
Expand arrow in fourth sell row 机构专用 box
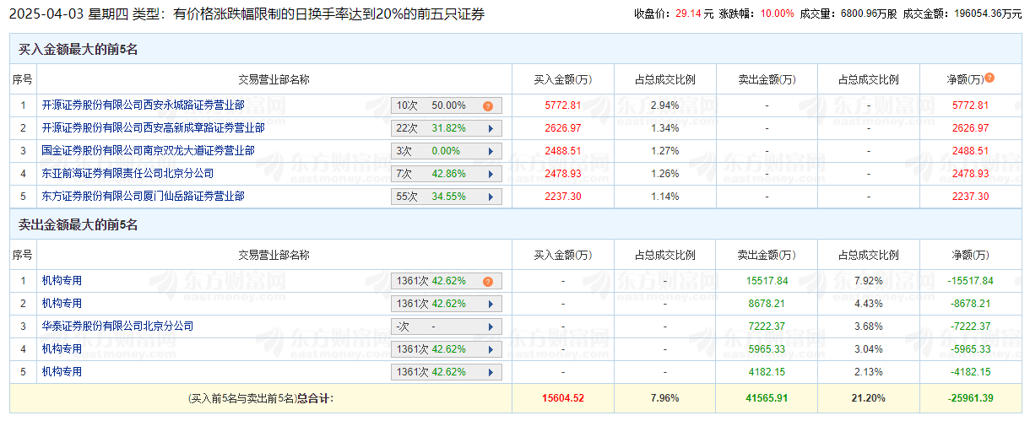pos(490,350)
